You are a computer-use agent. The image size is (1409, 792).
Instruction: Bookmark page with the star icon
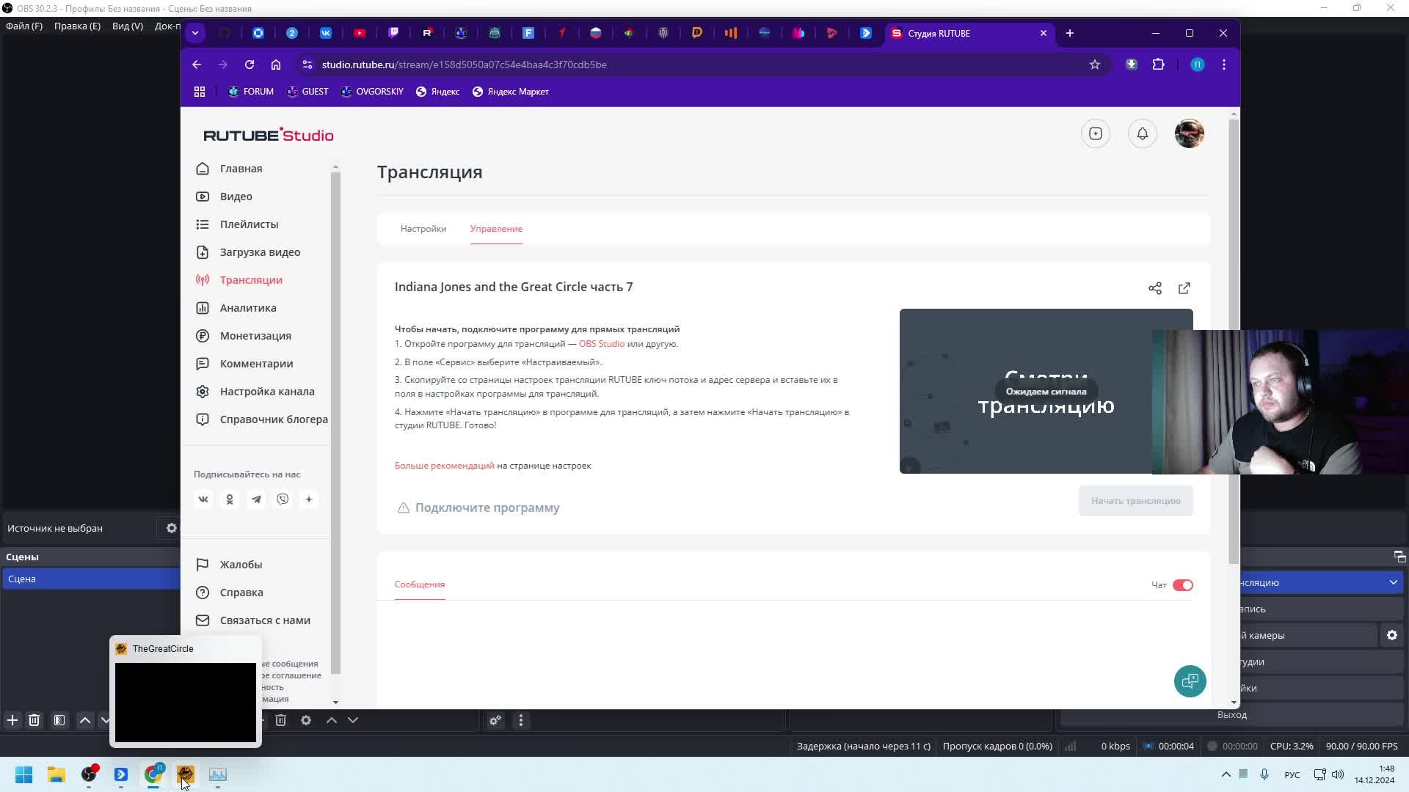coord(1095,65)
